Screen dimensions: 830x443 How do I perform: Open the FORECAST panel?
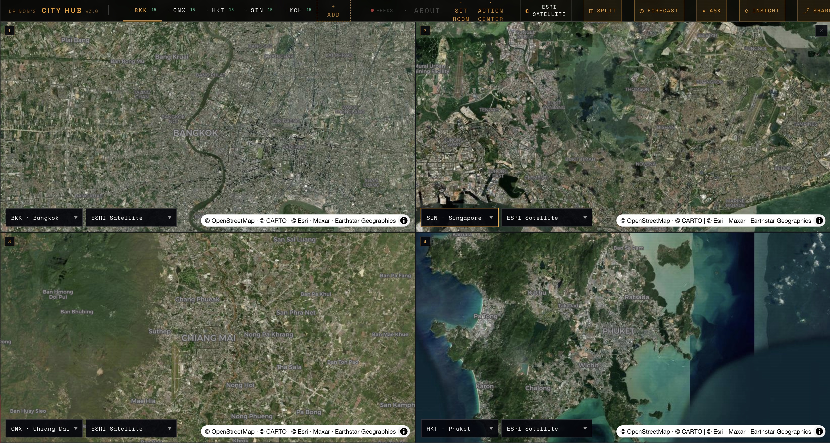(659, 11)
